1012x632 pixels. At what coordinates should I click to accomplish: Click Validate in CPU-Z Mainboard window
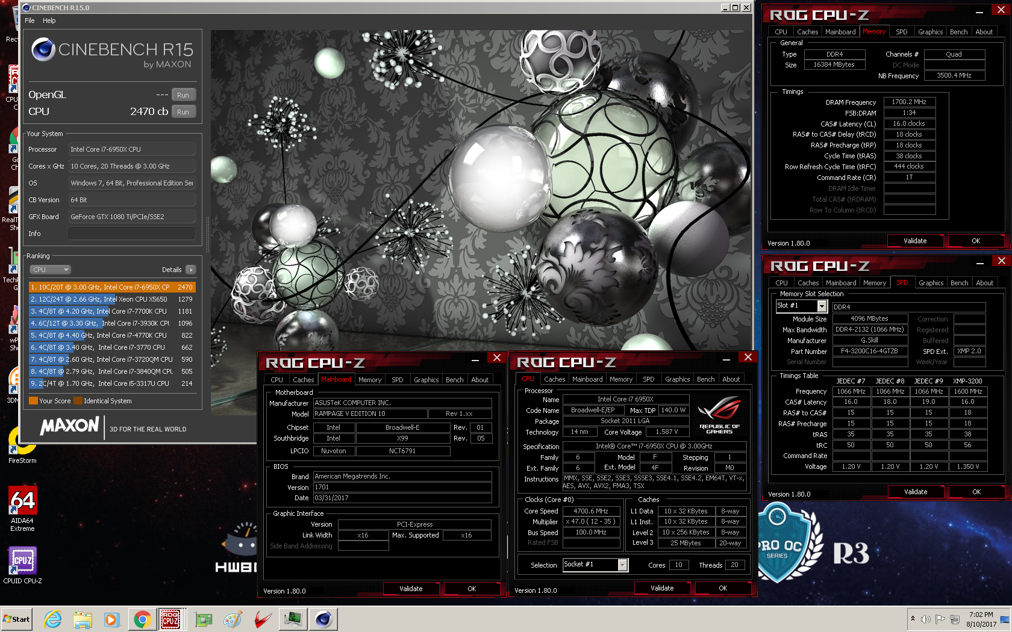pos(411,589)
